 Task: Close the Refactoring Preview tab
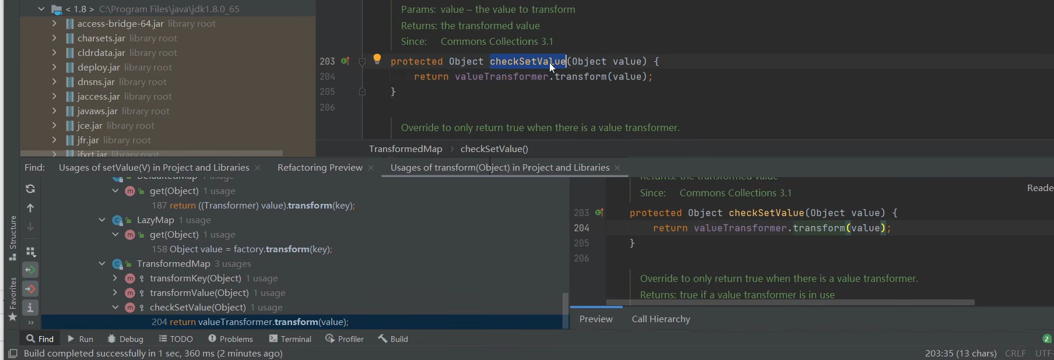pos(371,168)
